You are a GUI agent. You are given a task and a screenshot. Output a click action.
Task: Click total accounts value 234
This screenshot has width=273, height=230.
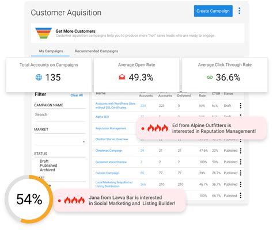click(143, 106)
